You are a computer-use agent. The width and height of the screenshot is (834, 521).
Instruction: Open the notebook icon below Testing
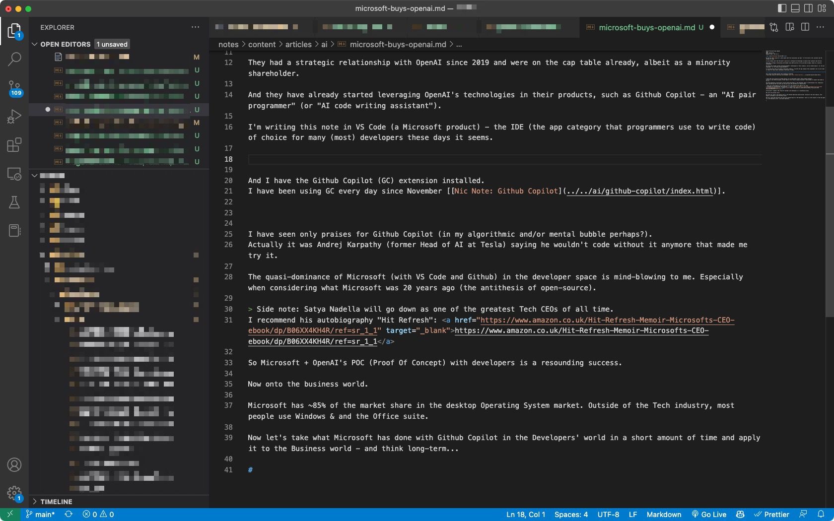[x=14, y=230]
